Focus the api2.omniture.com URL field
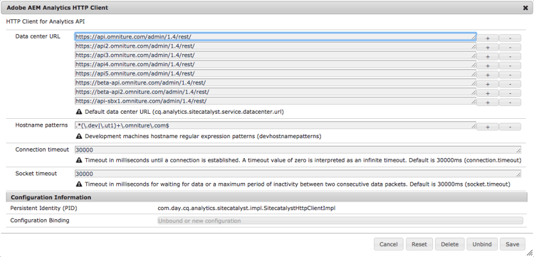This screenshot has height=257, width=534. [x=275, y=46]
